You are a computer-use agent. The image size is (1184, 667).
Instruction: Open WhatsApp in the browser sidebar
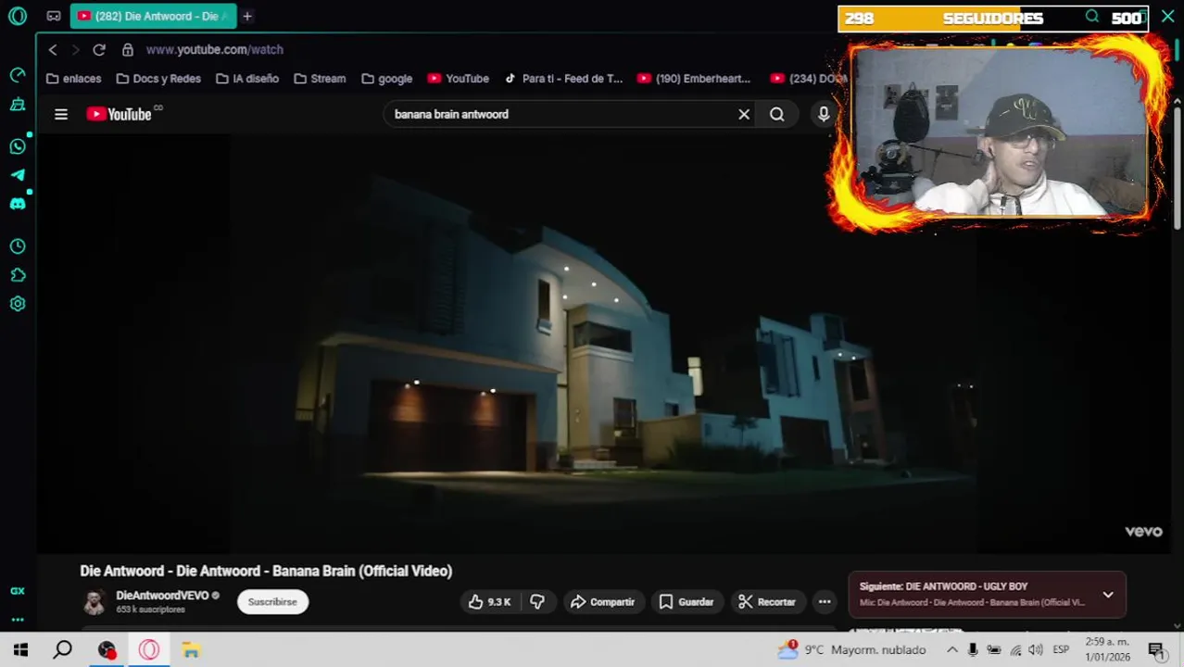(x=18, y=146)
